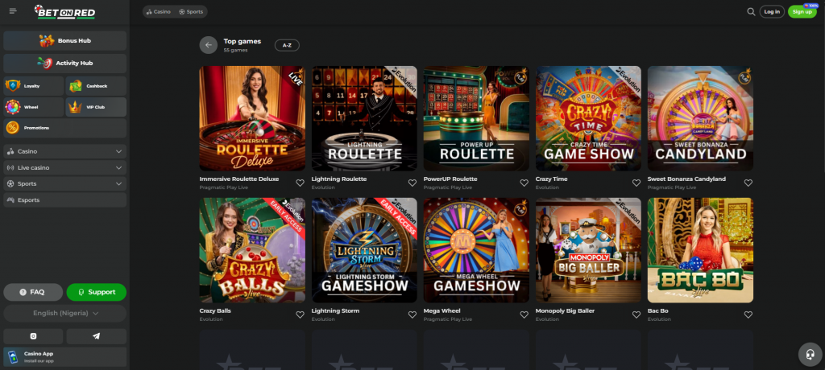Open the Wheel tile
This screenshot has height=370, width=825.
34,107
